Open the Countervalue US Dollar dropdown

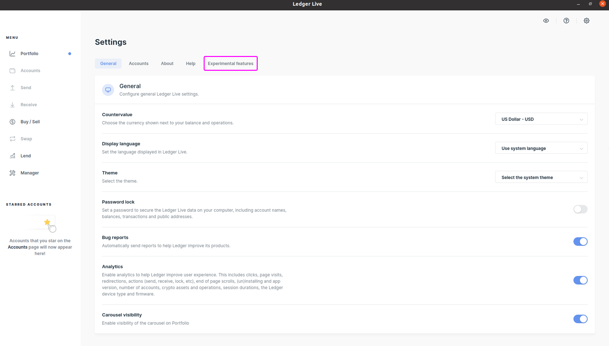(541, 119)
